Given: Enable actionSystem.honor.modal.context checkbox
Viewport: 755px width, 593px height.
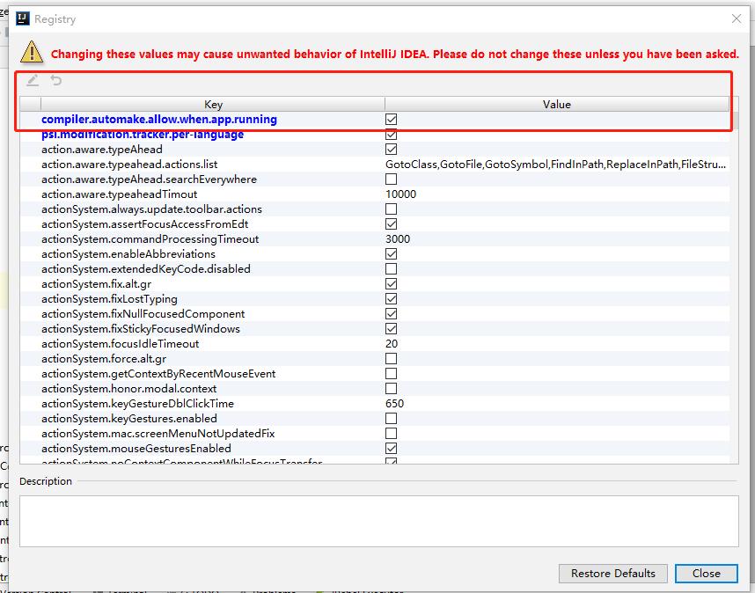Looking at the screenshot, I should [391, 388].
